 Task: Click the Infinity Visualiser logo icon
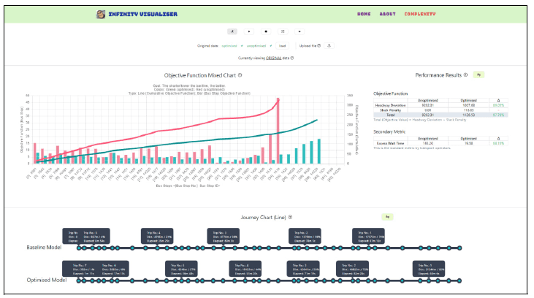pyautogui.click(x=101, y=14)
